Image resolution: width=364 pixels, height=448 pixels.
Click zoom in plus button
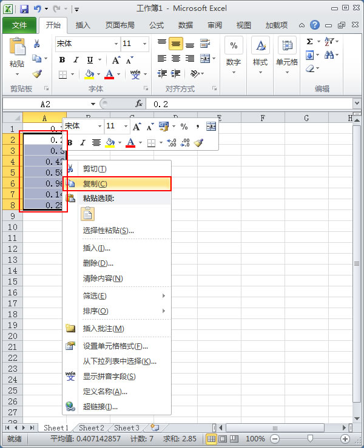345,438
